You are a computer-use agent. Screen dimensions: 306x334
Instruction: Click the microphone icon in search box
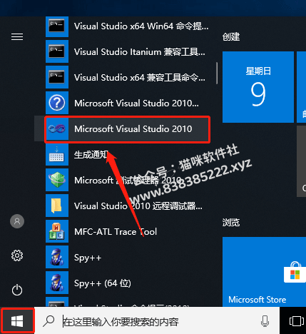coord(265,321)
